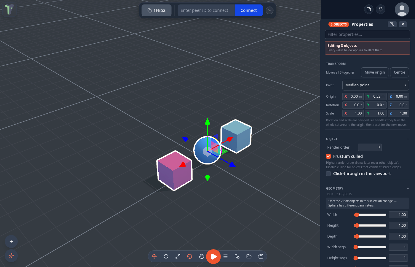Click the 'Editing 3 objects' notice
Image resolution: width=415 pixels, height=267 pixels.
point(368,48)
